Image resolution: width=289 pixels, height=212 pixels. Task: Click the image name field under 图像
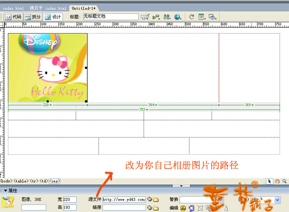34,208
